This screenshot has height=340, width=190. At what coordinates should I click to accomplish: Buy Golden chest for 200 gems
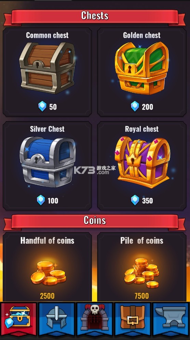pos(142,107)
